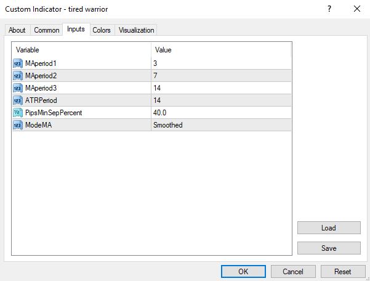
Task: Click the integer icon beside MAperiod3
Action: 18,88
